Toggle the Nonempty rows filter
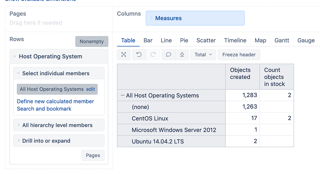The height and width of the screenshot is (174, 320). pyautogui.click(x=92, y=42)
